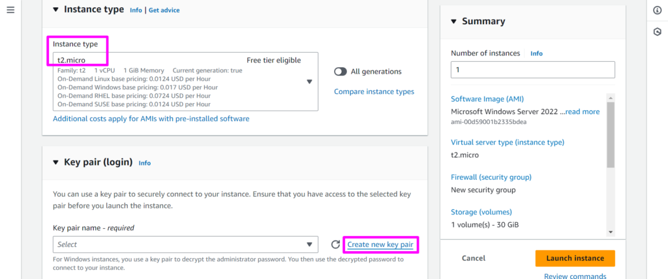Click the Launch instance button
The height and width of the screenshot is (279, 668).
tap(575, 258)
